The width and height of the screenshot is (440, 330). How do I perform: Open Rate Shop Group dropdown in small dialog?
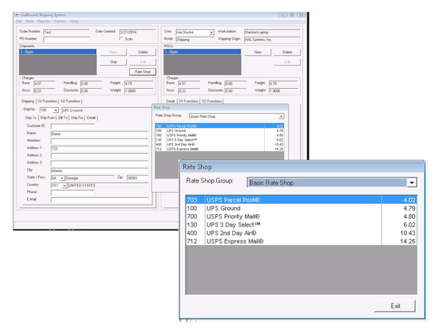[281, 117]
